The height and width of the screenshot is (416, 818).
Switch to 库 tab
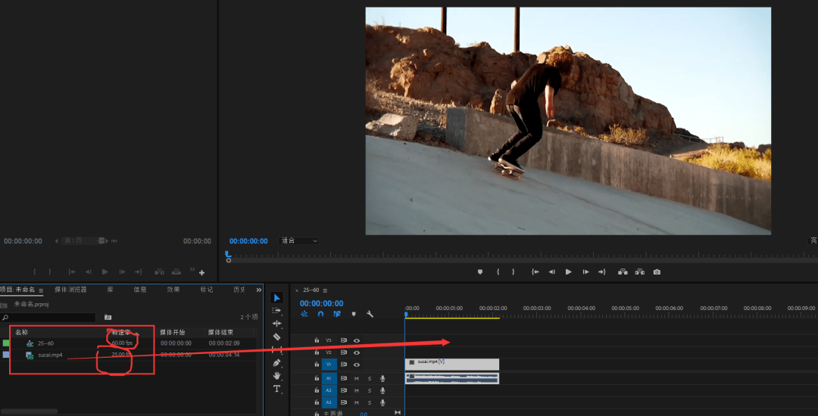click(x=111, y=290)
